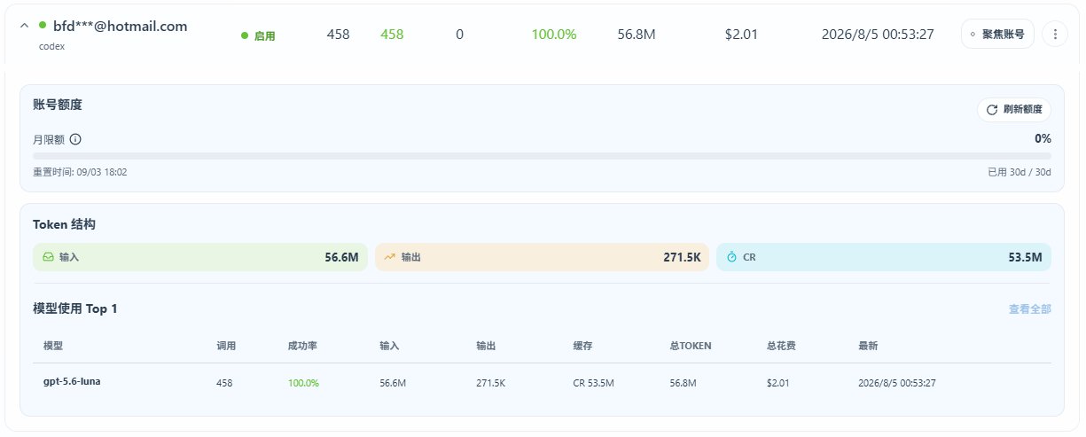Click the bfd***@hotmail.com email text

pyautogui.click(x=120, y=27)
